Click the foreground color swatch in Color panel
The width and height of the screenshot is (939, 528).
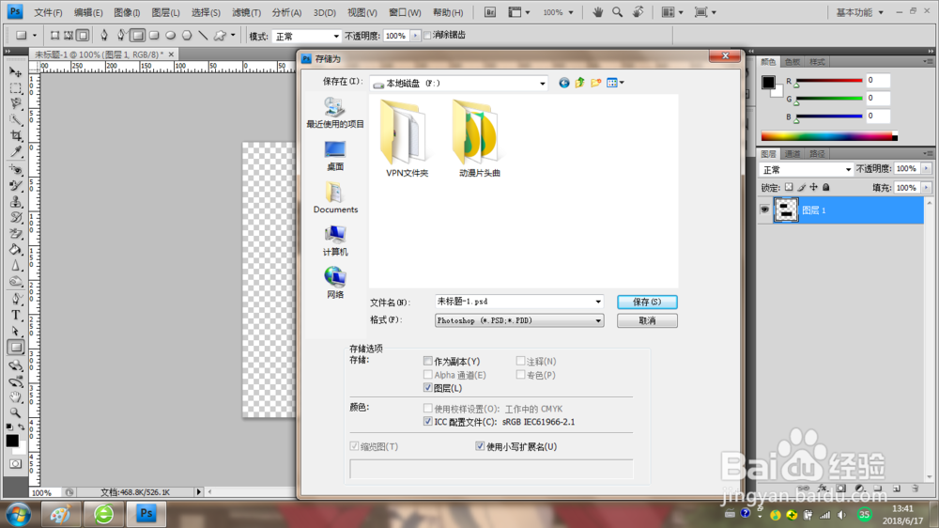tap(768, 82)
